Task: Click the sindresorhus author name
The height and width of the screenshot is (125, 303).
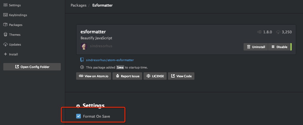Action: coord(101,46)
